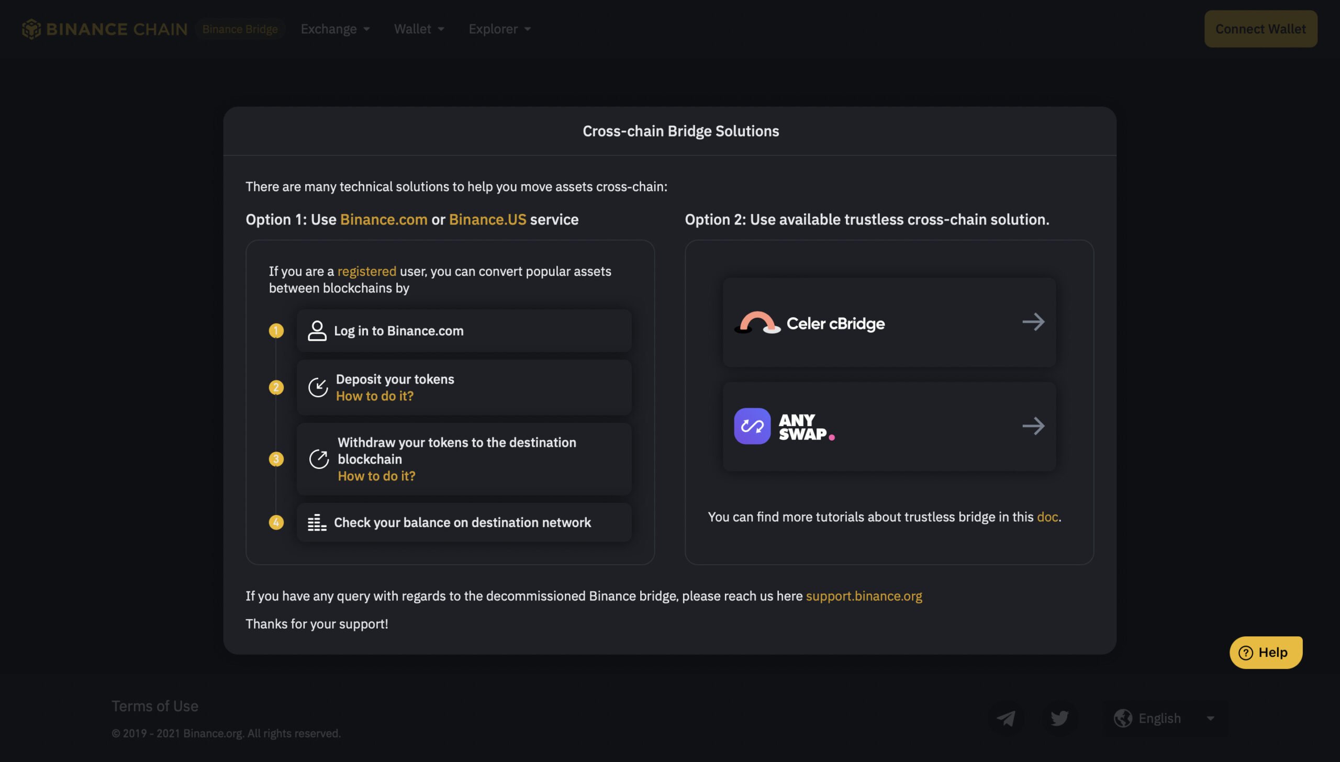Click the globe language icon
The height and width of the screenshot is (762, 1340).
pyautogui.click(x=1123, y=718)
